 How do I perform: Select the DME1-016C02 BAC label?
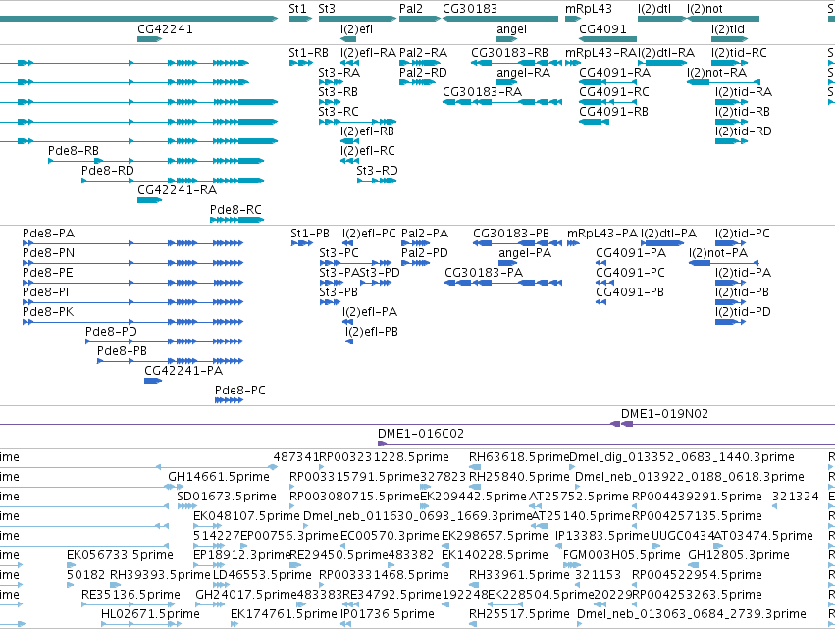point(421,434)
